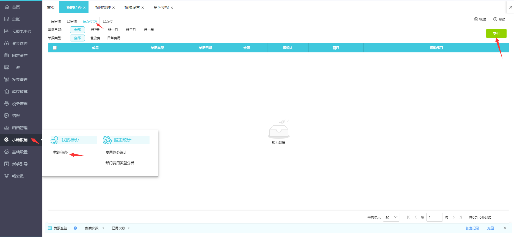Close the 角色授权 tab
Viewport: 514px width, 237px height.
pyautogui.click(x=172, y=8)
